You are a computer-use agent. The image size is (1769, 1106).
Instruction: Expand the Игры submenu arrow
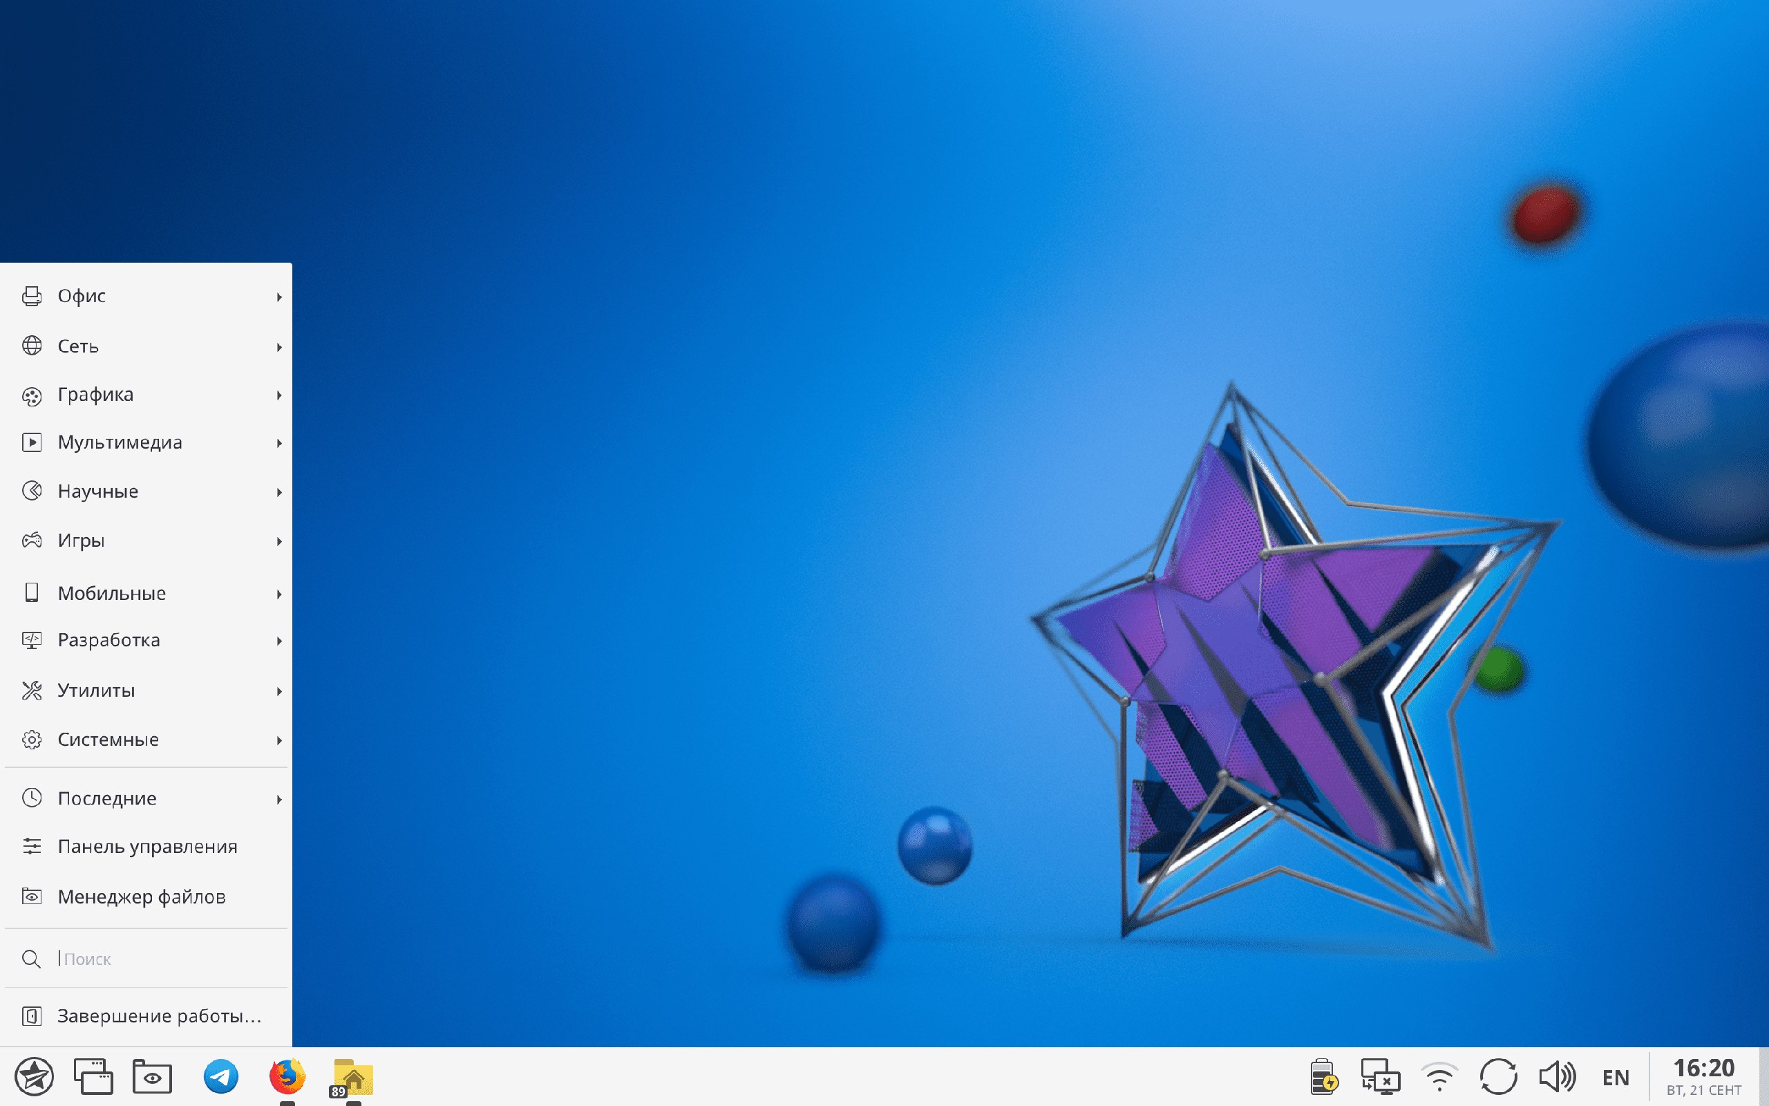(279, 541)
